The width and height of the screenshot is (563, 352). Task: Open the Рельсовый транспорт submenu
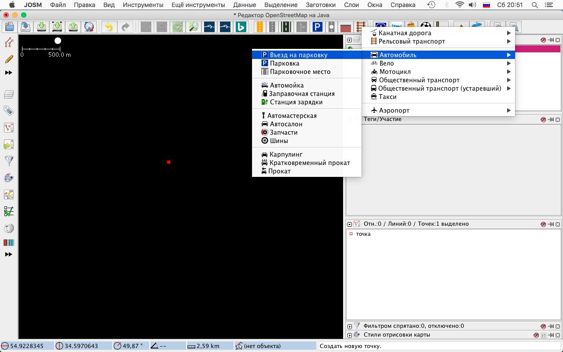(x=438, y=41)
